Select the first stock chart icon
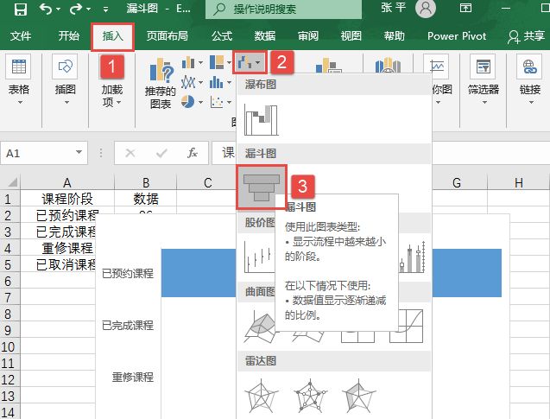Viewport: 550px width, 419px height. coord(261,255)
